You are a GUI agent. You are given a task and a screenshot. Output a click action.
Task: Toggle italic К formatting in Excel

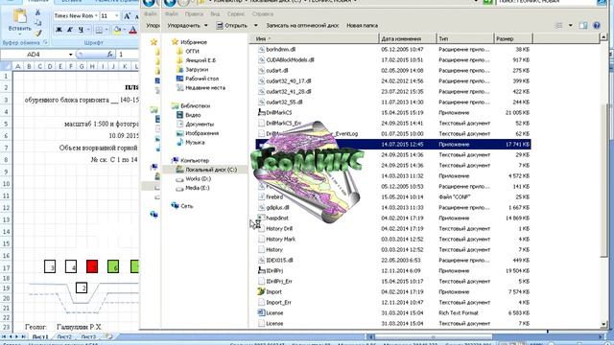[70, 30]
